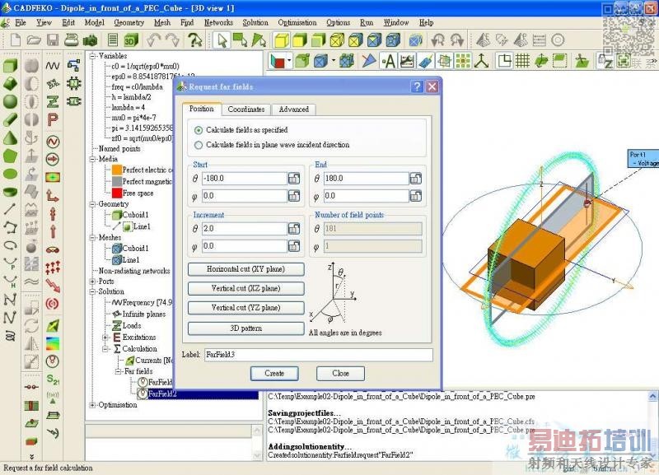Click the Redo arrow icon

tap(172, 40)
